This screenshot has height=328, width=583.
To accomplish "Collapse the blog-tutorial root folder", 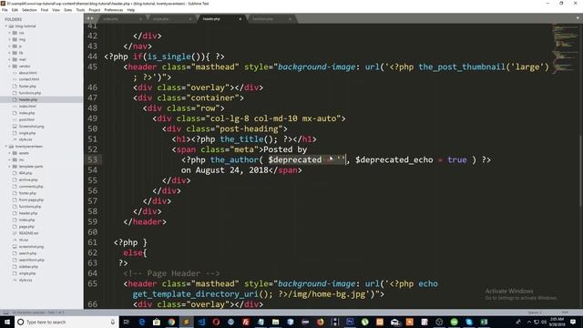I will (6, 26).
